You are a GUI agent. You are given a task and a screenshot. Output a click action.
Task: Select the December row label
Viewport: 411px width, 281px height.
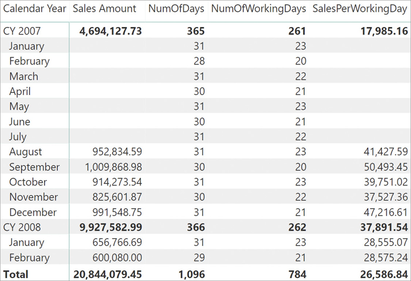[33, 212]
